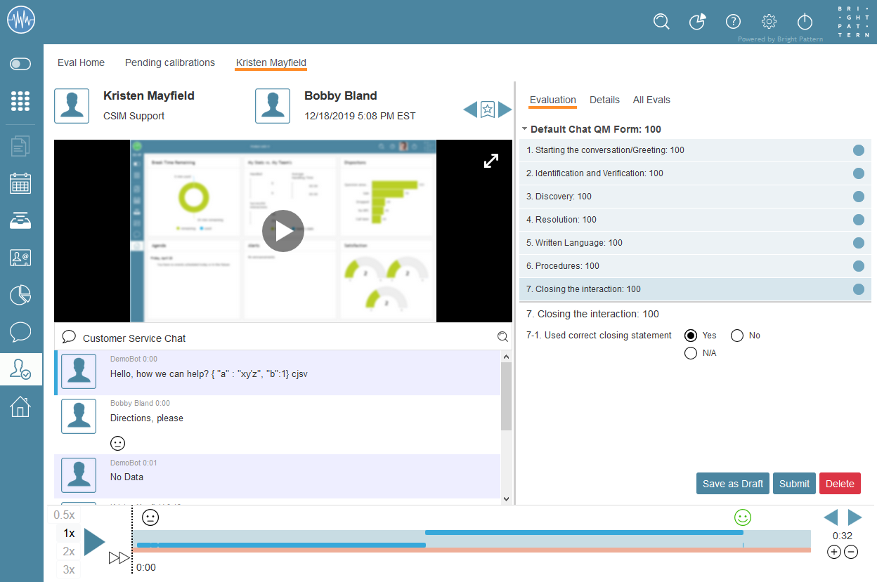
Task: Expand the screen recording to fullscreen
Action: [491, 161]
